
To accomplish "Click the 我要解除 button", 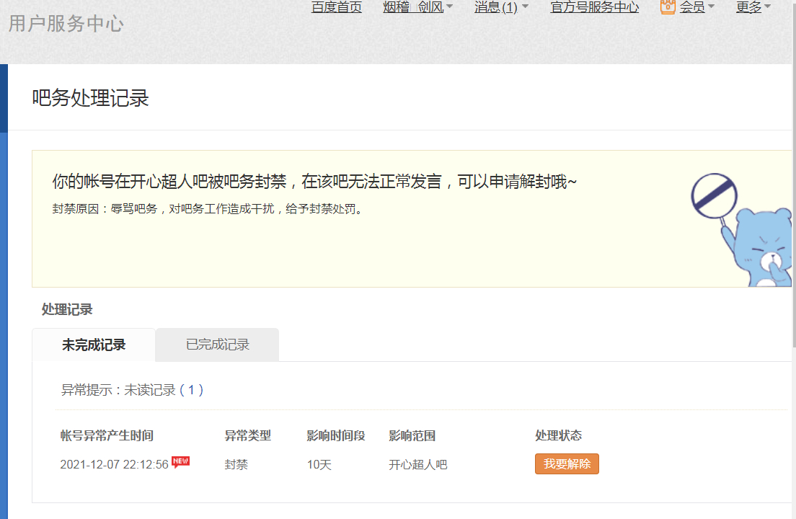I will click(x=567, y=463).
